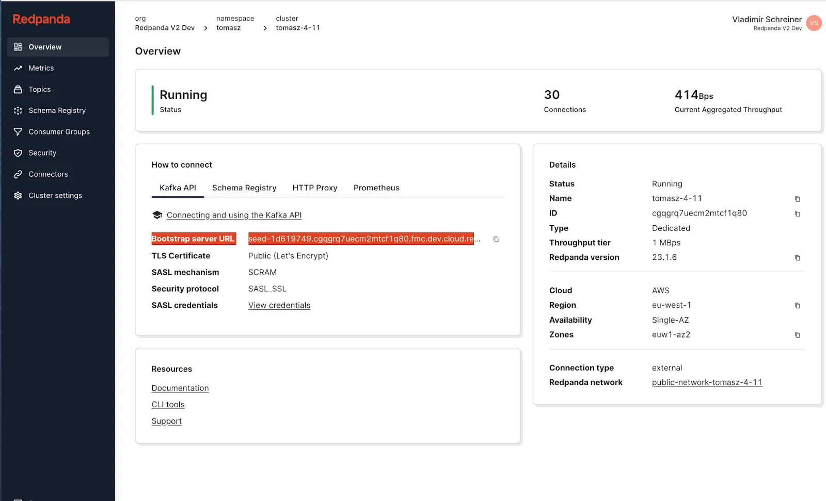Open the Prometheus connection tab
826x501 pixels.
[x=376, y=188]
